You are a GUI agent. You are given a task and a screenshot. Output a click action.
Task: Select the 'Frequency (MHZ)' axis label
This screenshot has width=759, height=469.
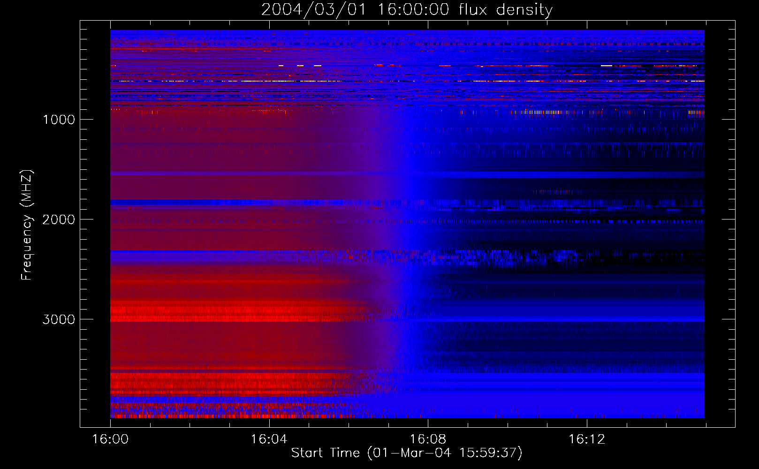(x=27, y=225)
